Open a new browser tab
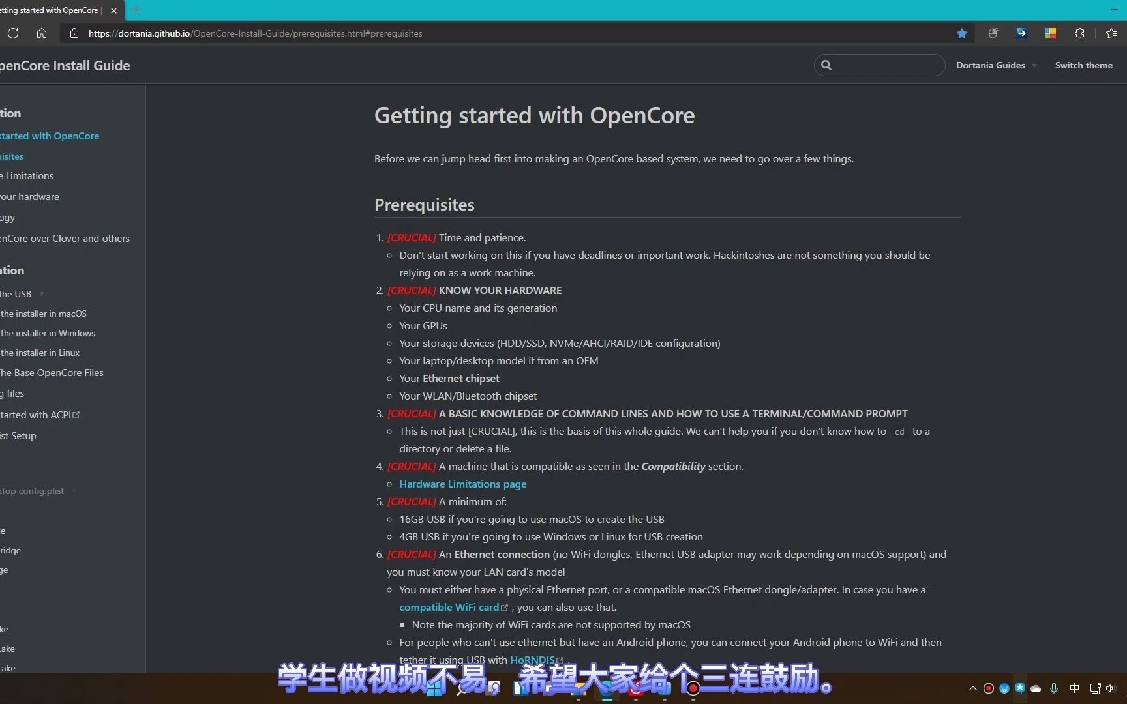The image size is (1127, 704). click(136, 10)
